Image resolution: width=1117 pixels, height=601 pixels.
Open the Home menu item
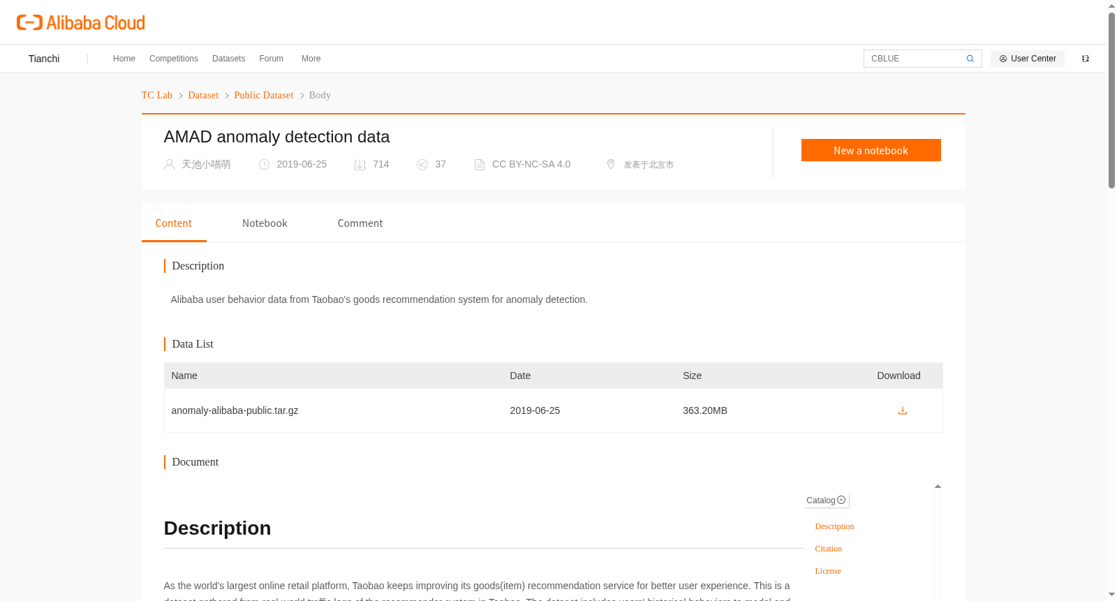[124, 59]
